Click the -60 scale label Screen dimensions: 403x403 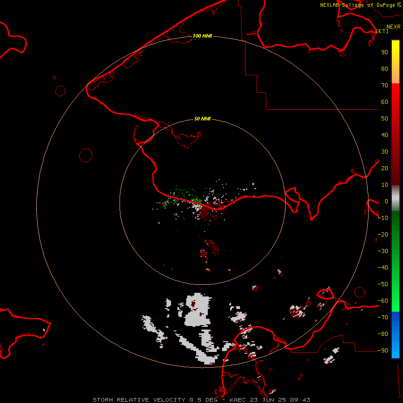click(383, 301)
